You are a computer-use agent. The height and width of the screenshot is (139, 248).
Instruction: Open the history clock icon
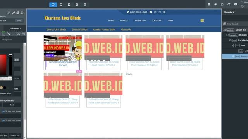coord(242,2)
